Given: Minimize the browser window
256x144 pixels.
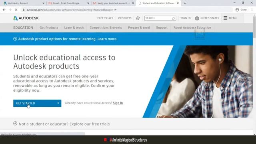Looking at the screenshot, I should coord(234,3).
